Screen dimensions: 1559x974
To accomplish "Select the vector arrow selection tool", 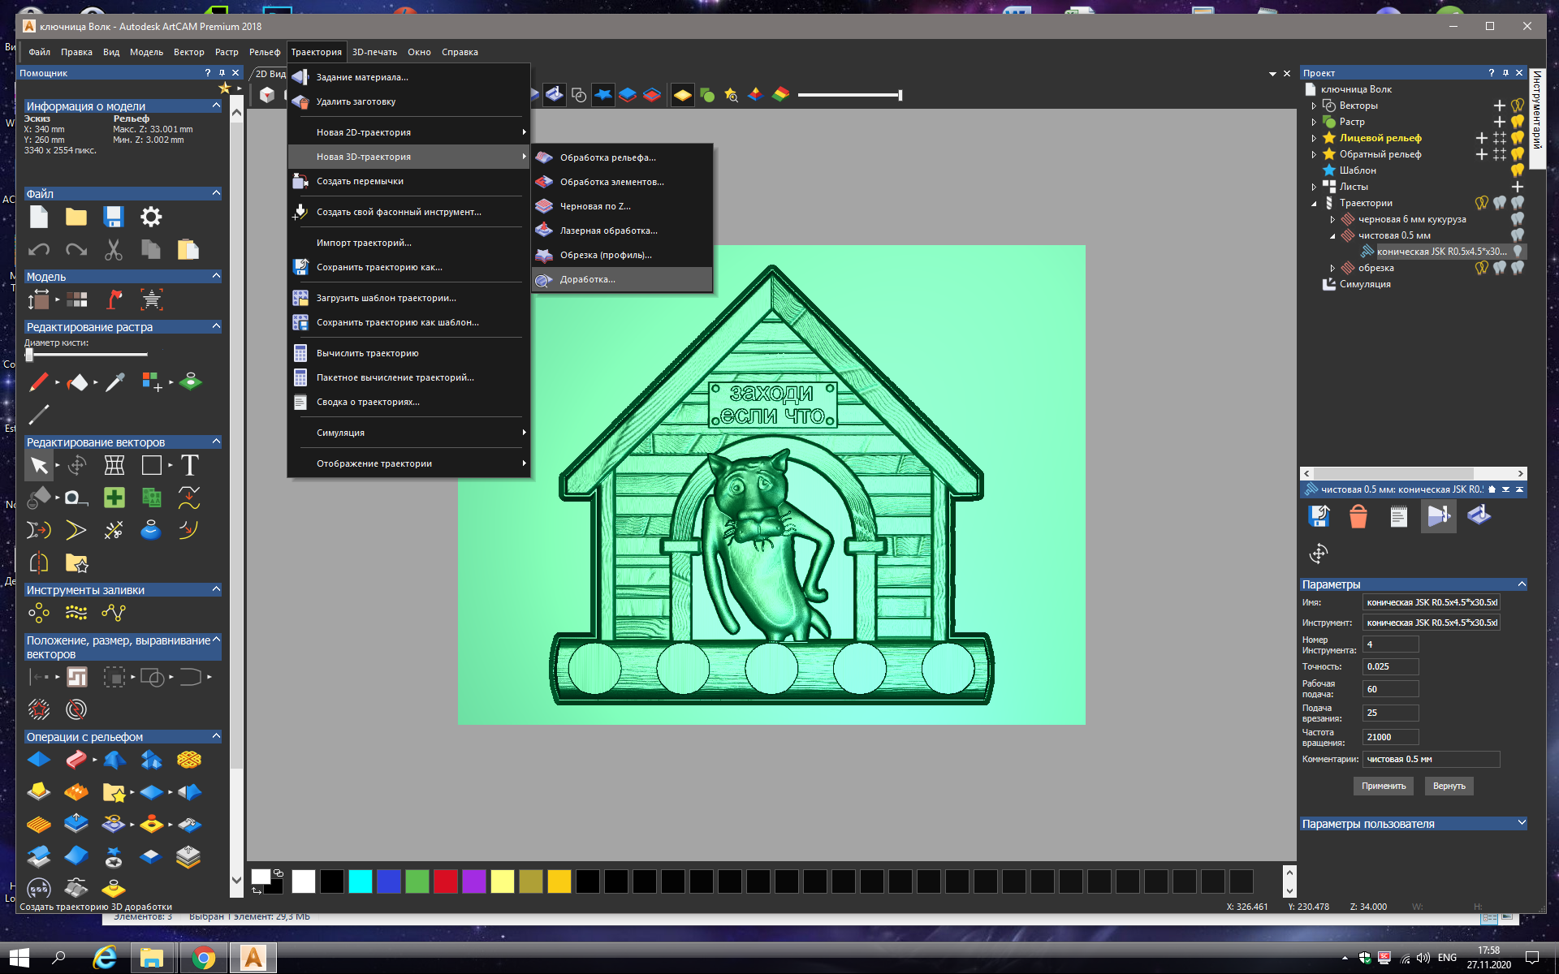I will tap(38, 466).
